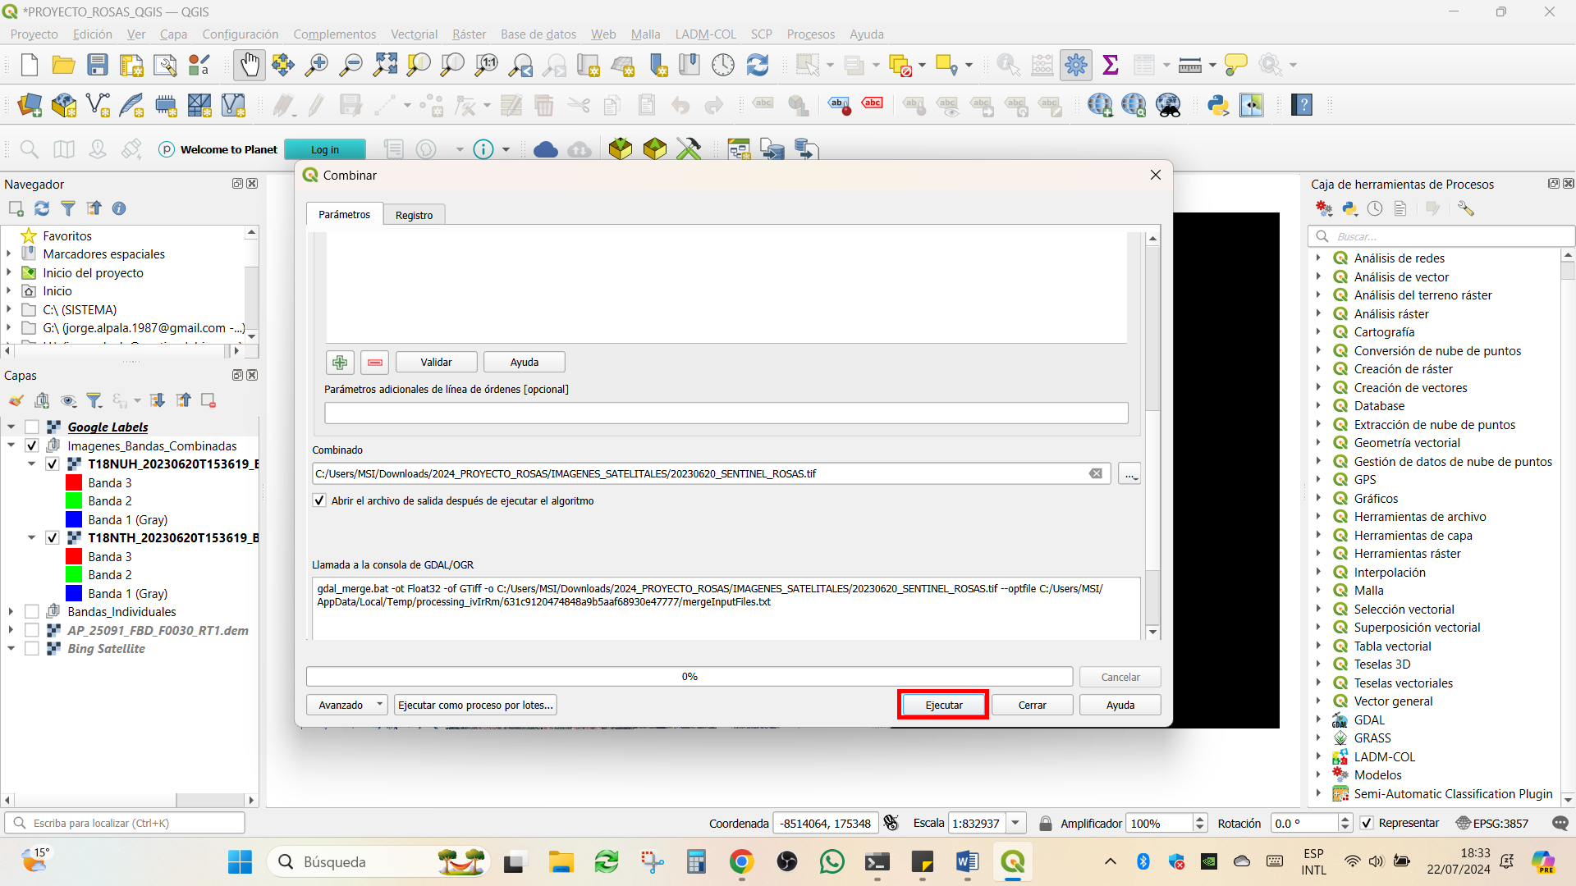
Task: Open the Avanzado dropdown button
Action: pos(346,705)
